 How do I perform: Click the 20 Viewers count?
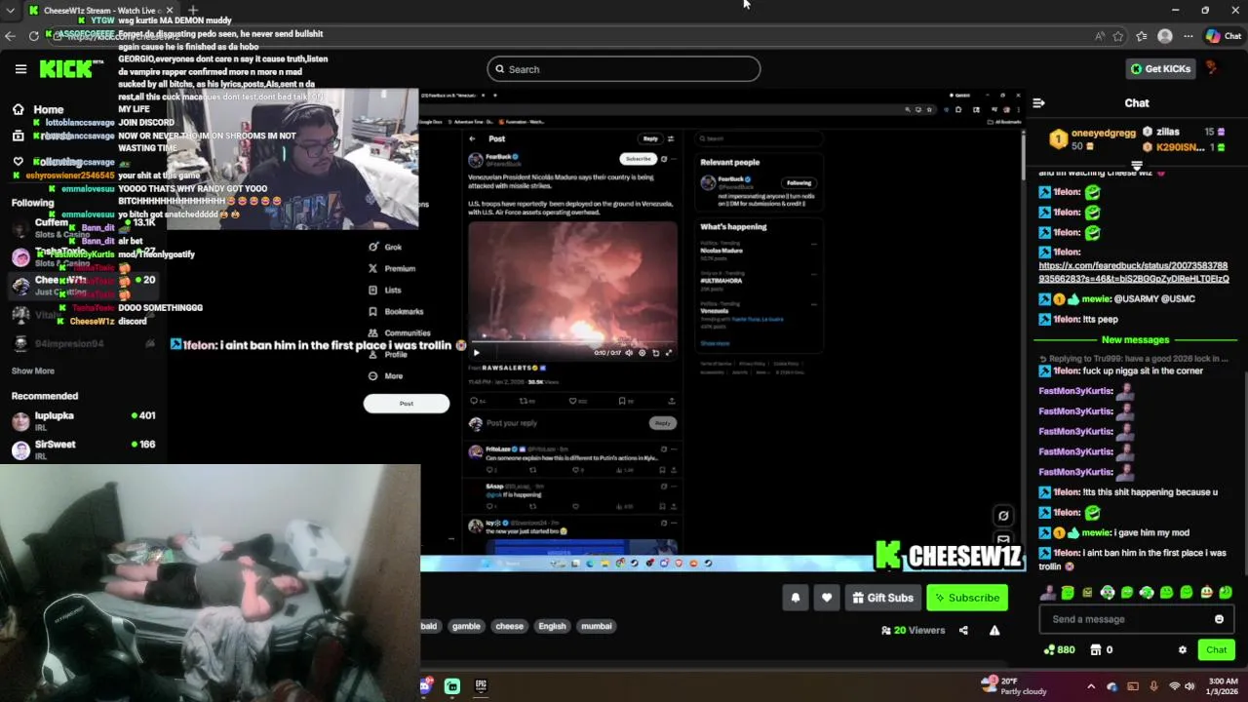[x=913, y=631]
